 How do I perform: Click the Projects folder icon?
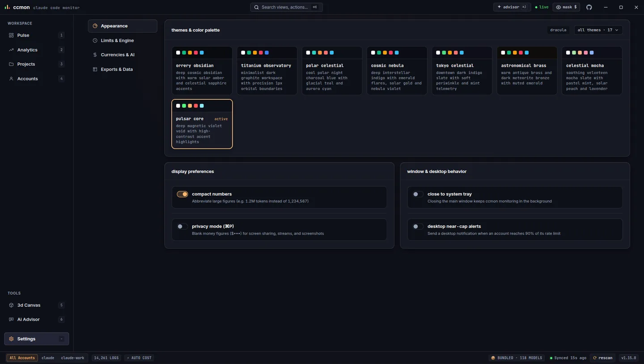(x=11, y=64)
